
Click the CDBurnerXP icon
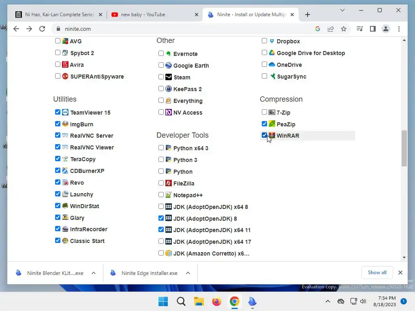tap(65, 170)
